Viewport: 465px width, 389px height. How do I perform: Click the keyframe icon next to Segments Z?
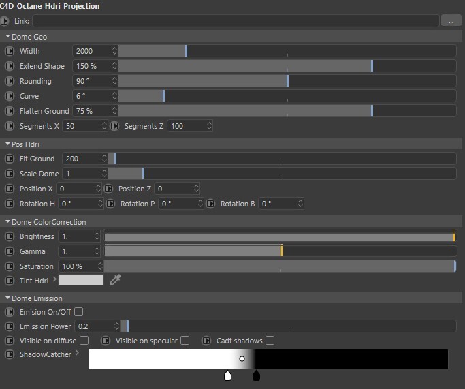click(114, 126)
